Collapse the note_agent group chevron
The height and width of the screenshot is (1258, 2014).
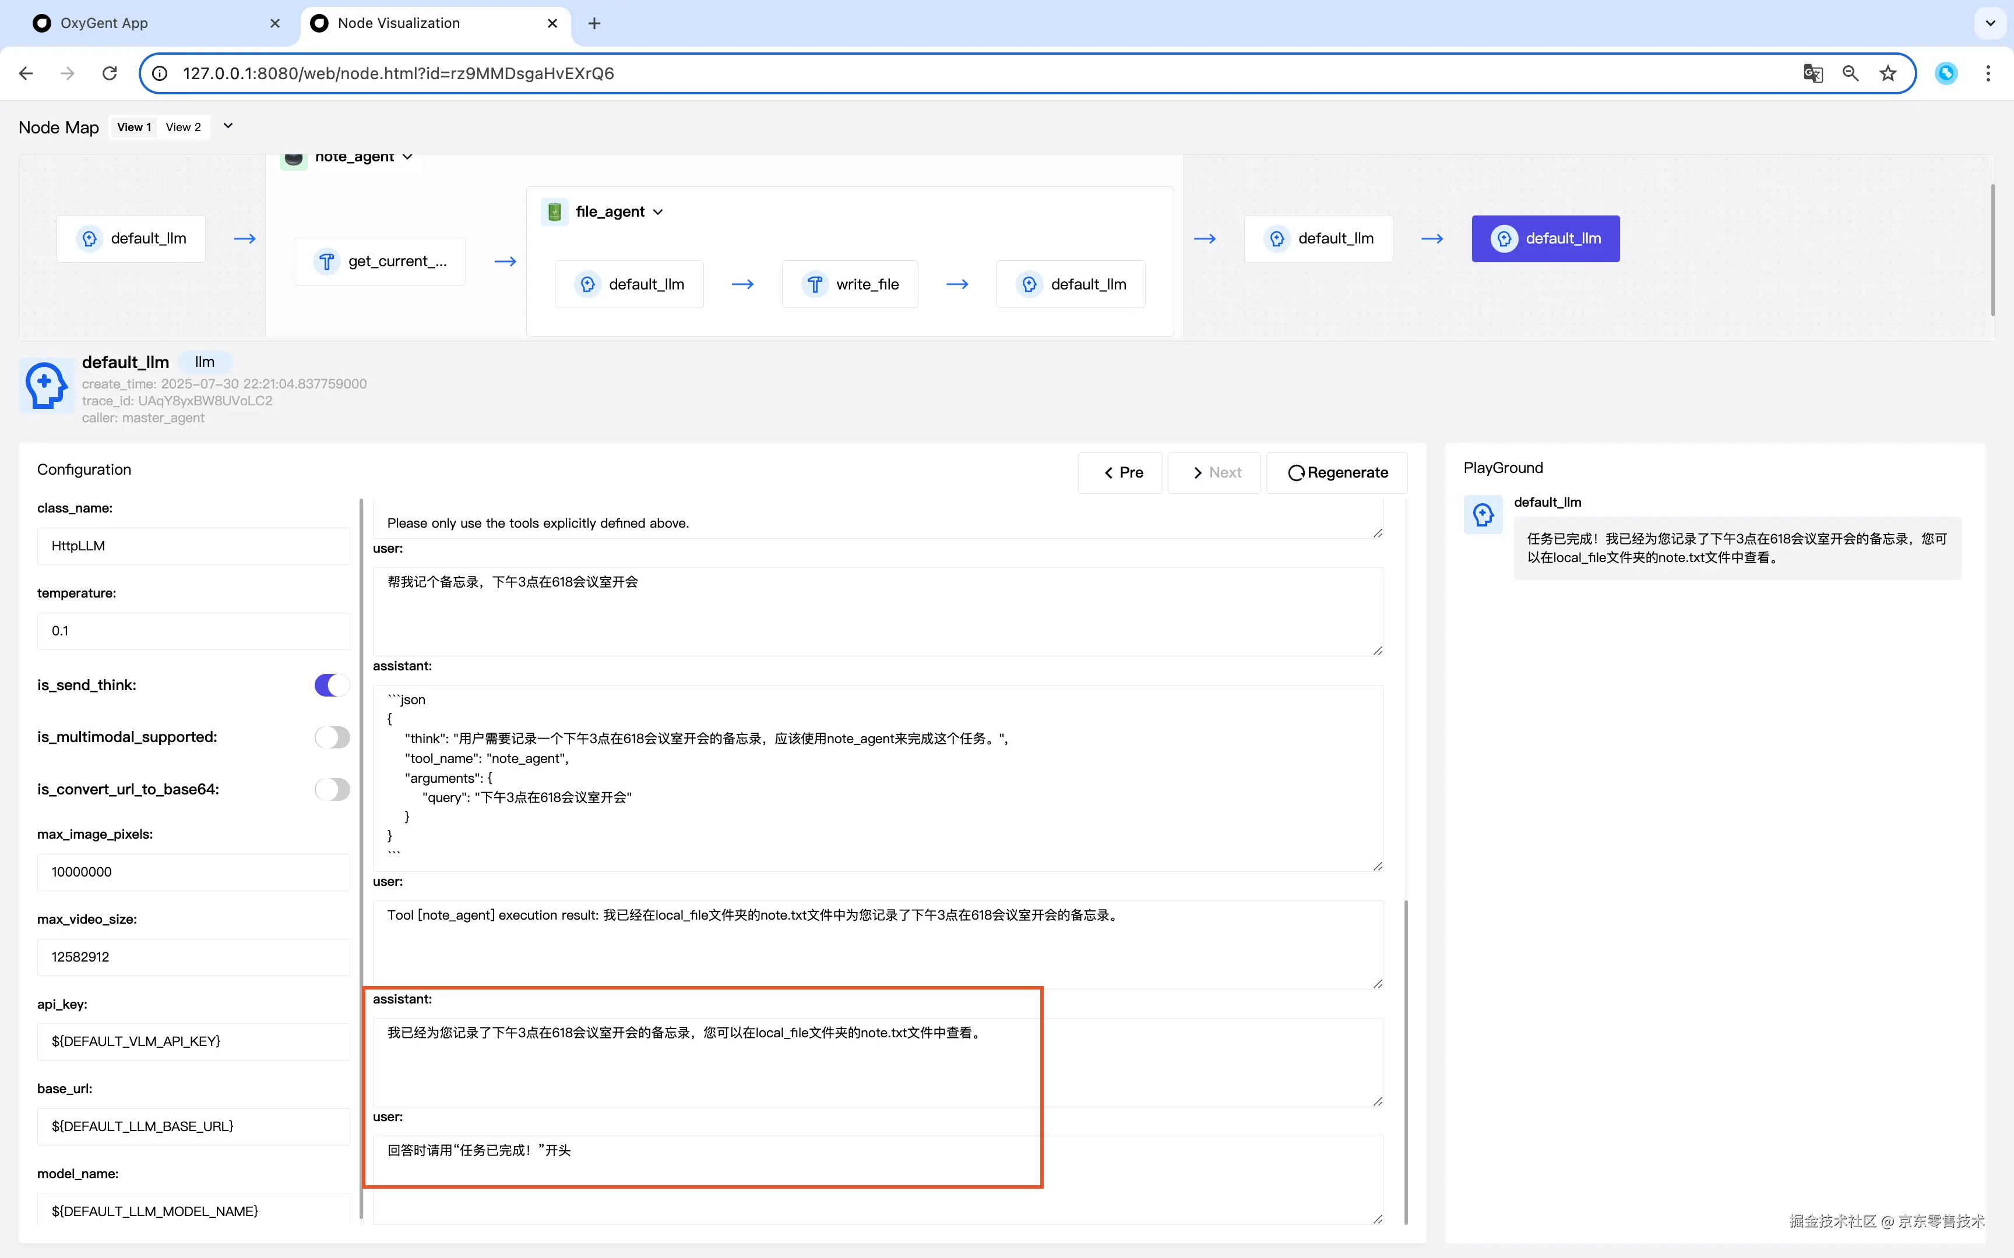point(408,157)
